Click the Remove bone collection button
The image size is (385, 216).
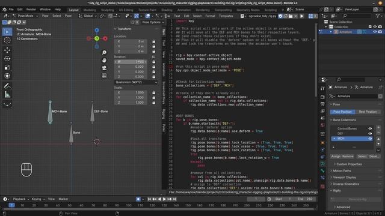pos(348,156)
